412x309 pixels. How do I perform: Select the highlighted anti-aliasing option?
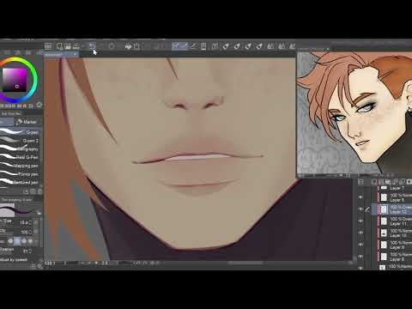(17, 241)
